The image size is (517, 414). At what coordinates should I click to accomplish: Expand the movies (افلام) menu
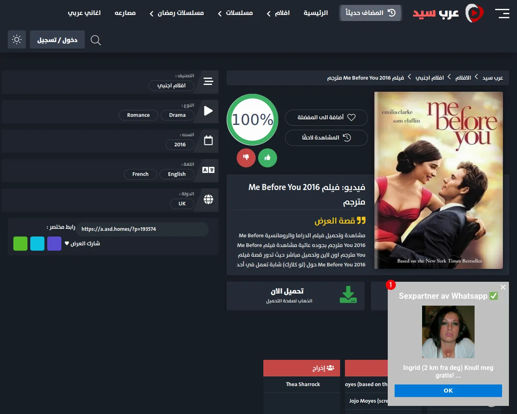click(278, 13)
